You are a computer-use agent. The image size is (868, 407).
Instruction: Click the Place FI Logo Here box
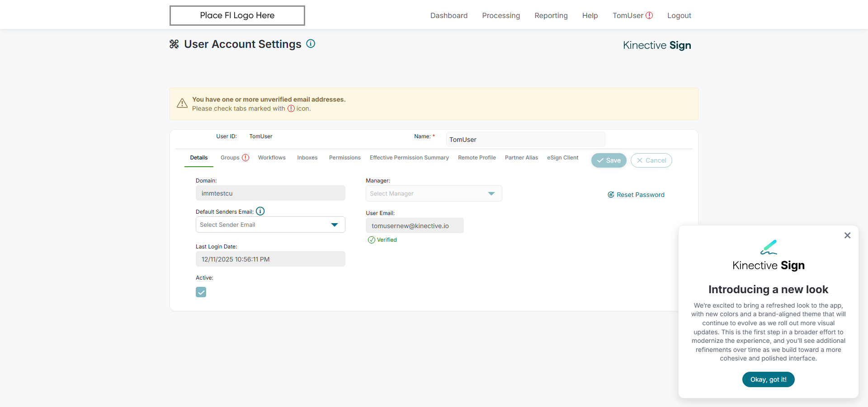point(237,15)
